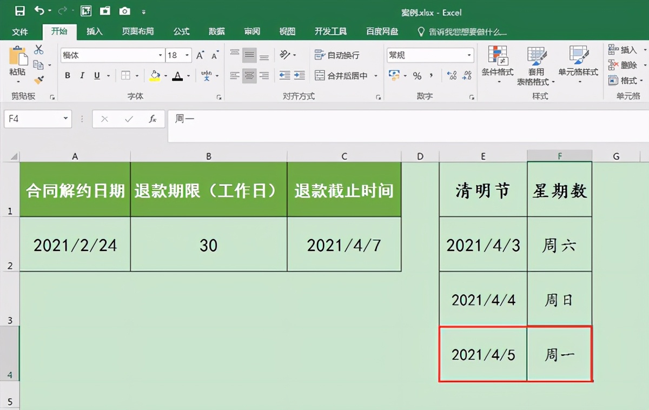Click the Increase Decimal icon
Image resolution: width=649 pixels, height=410 pixels.
click(452, 76)
